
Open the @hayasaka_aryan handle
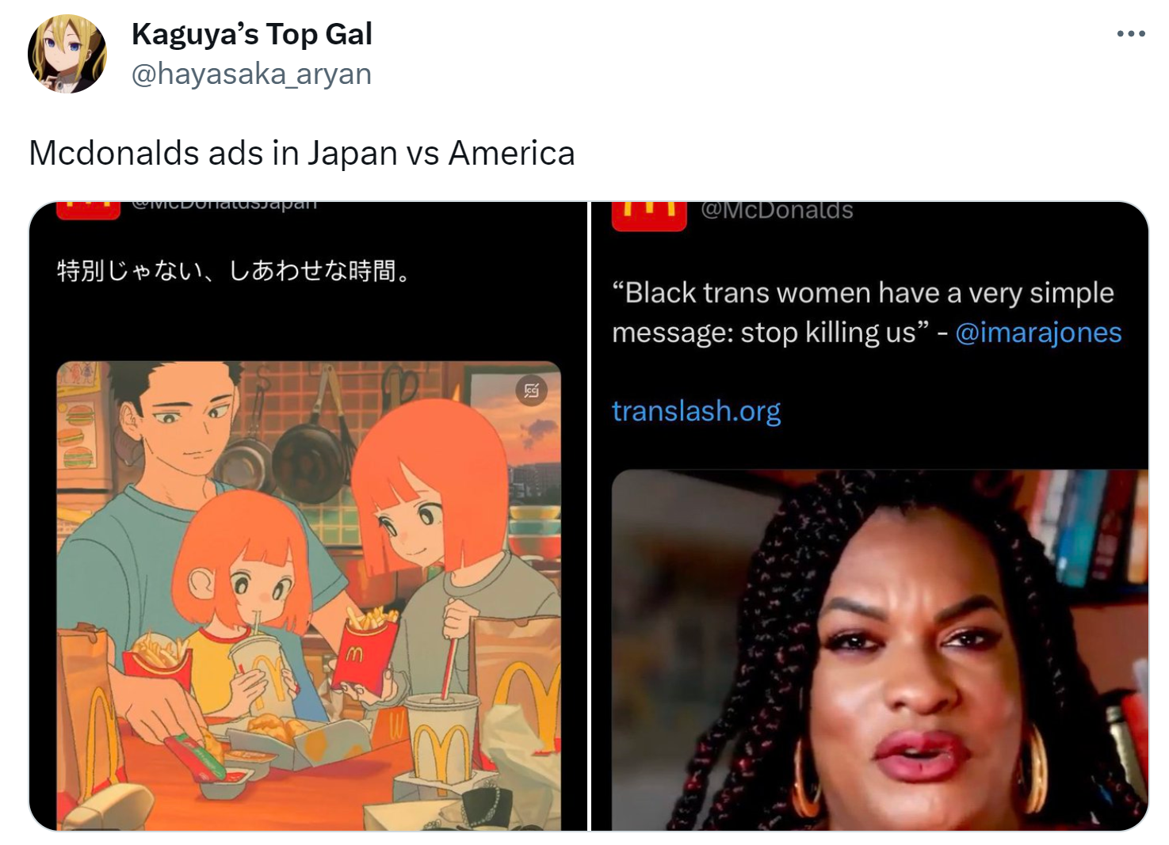click(251, 74)
